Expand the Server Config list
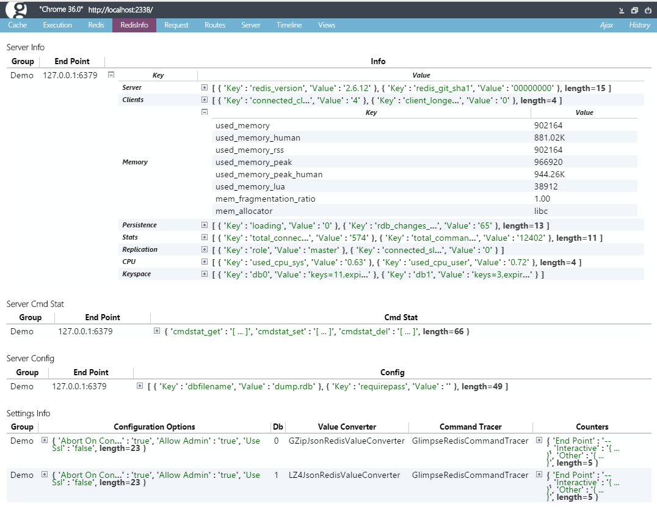The width and height of the screenshot is (657, 517). (140, 386)
